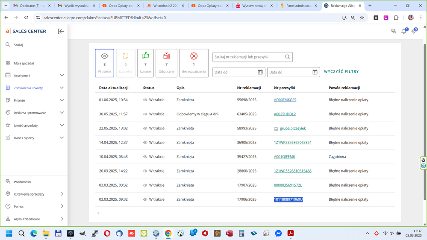The width and height of the screenshot is (427, 240).
Task: Open Windows Start menu
Action: [9, 234]
